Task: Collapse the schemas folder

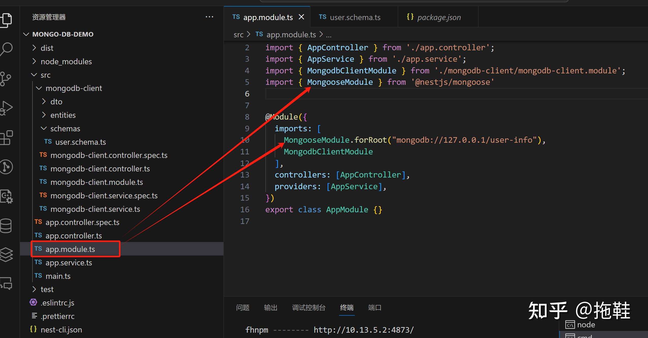Action: (65, 128)
